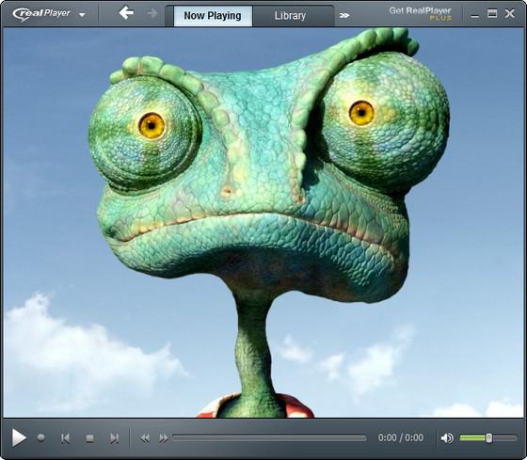This screenshot has width=527, height=460.
Task: Skip to the previous clip
Action: tap(65, 438)
